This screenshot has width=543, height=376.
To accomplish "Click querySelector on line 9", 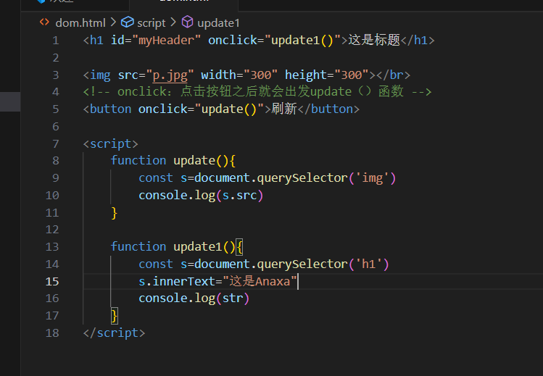I will click(302, 178).
